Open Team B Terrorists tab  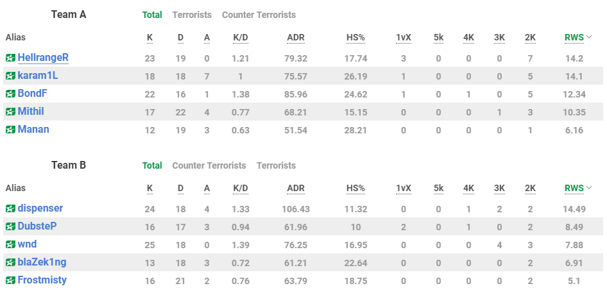pos(276,165)
